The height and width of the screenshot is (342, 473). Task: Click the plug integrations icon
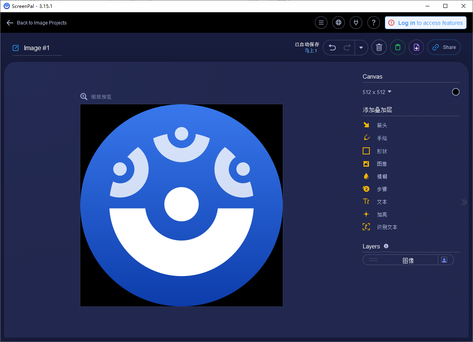[356, 23]
